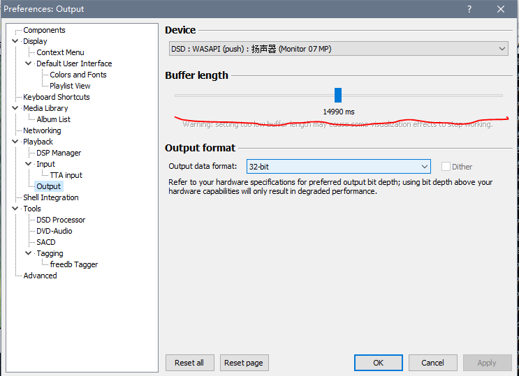Collapse the Playback tree node
Screen dimensions: 519x376
(15, 142)
